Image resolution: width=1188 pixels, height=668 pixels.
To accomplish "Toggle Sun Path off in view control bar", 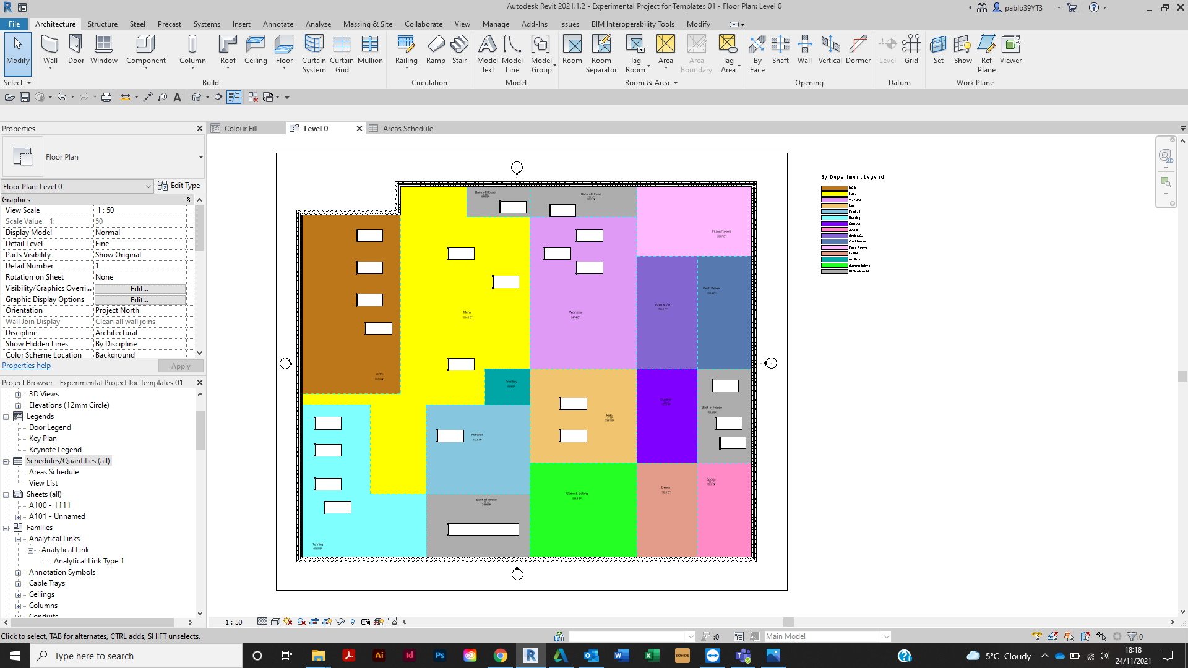I will click(288, 622).
